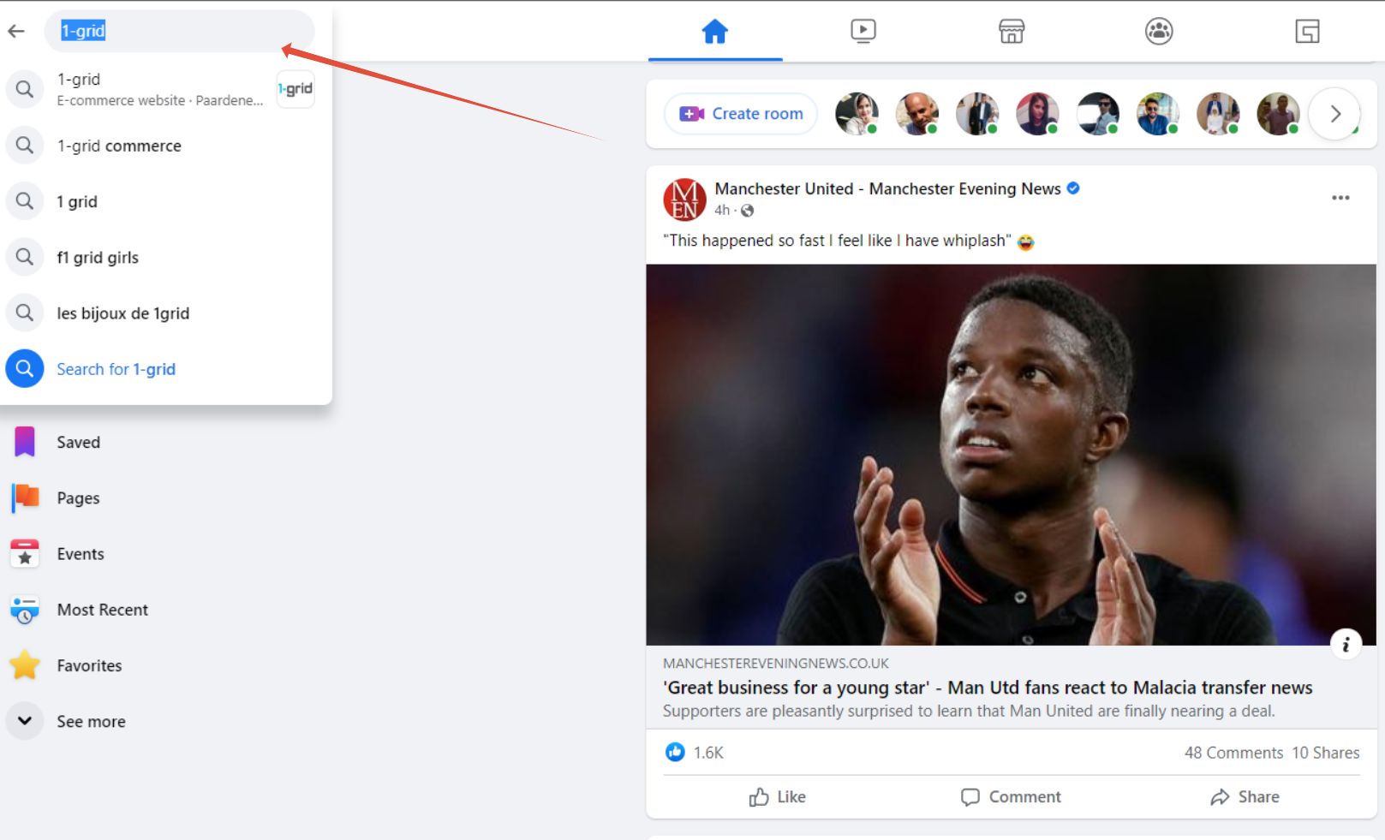The image size is (1385, 840).
Task: Click the Events calendar icon
Action: pos(25,554)
